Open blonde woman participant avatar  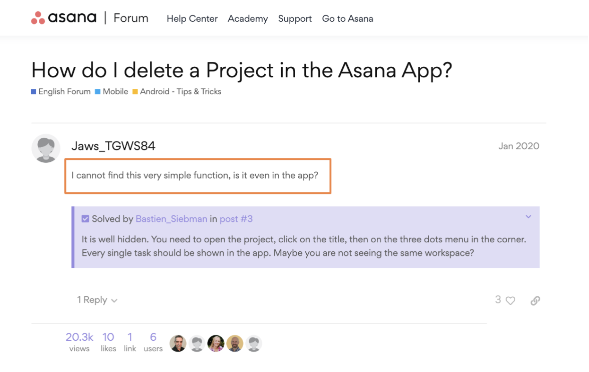(x=216, y=343)
